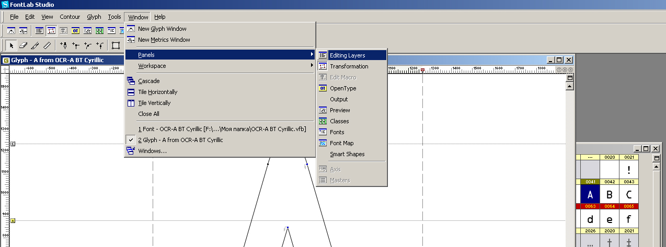Select Transformation in Panels submenu

coord(351,66)
